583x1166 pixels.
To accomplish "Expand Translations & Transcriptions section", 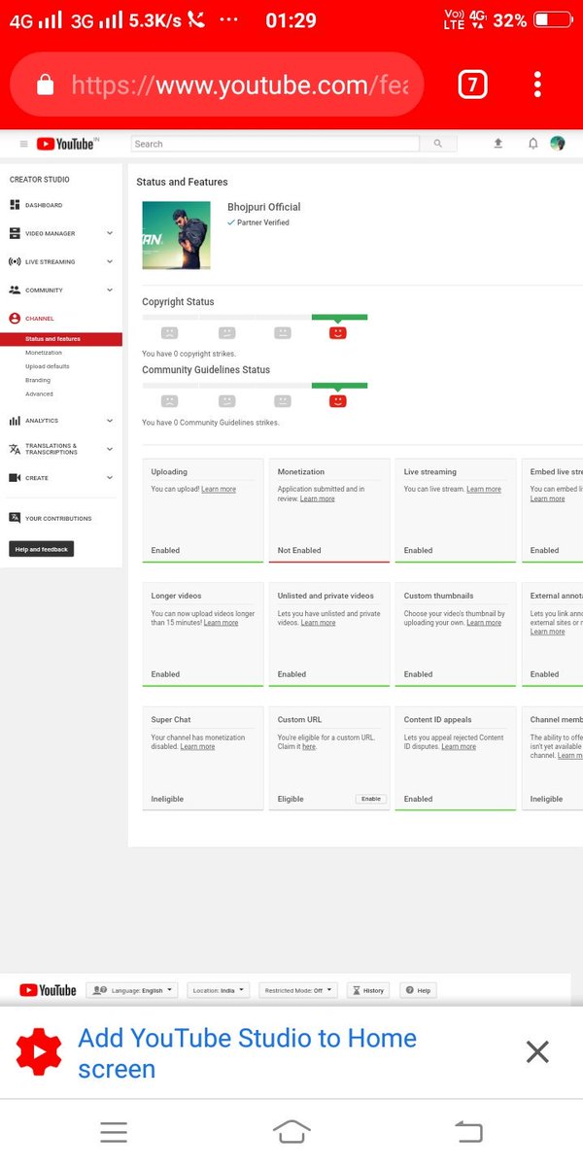I will pyautogui.click(x=110, y=449).
